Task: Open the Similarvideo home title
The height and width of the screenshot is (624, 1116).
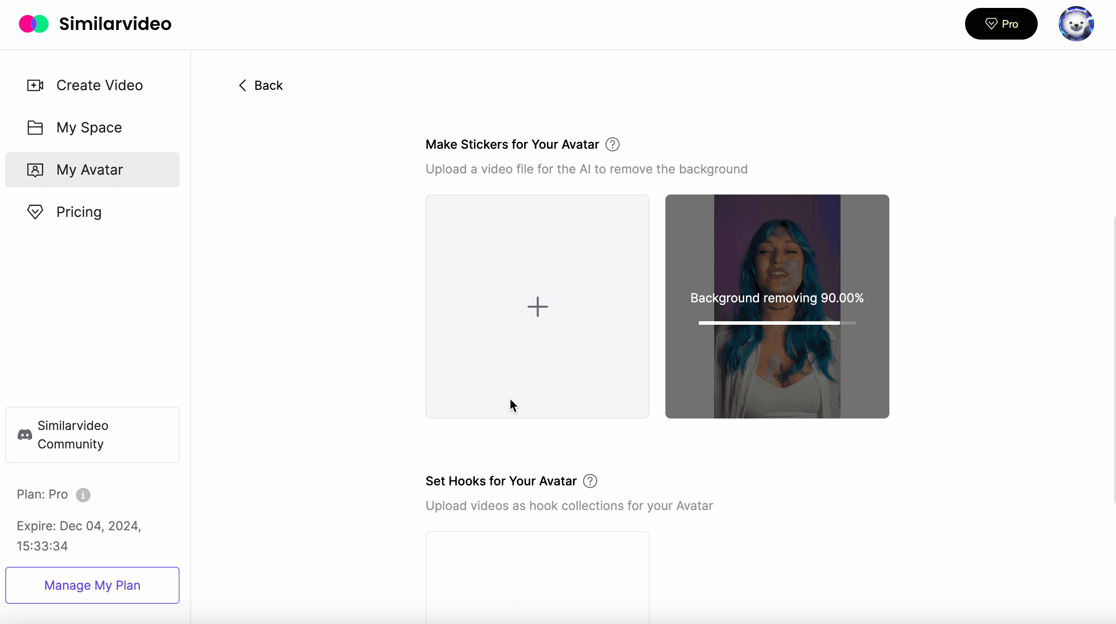Action: 115,24
